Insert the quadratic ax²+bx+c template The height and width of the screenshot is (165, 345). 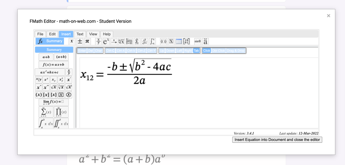[x=50, y=72]
